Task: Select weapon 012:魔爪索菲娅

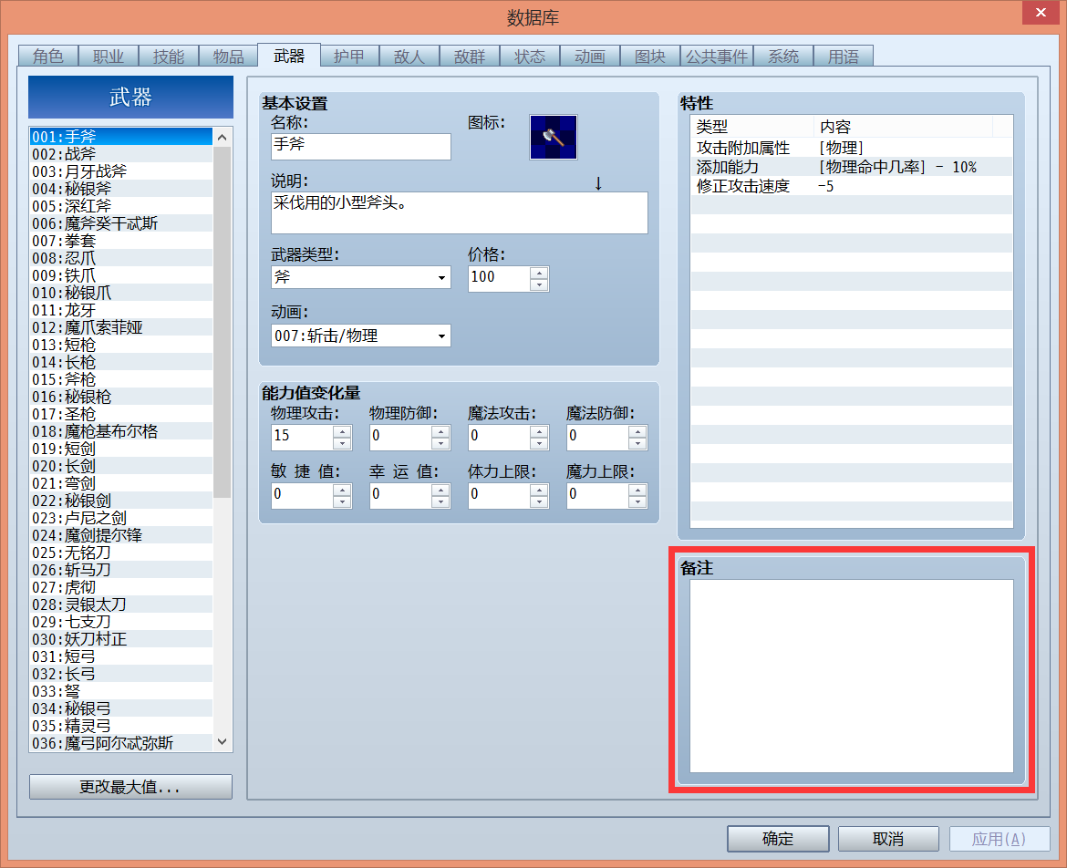Action: click(121, 327)
